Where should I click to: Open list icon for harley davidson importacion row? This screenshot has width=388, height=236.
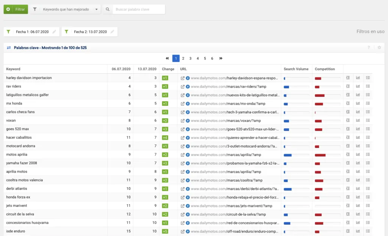point(368,78)
